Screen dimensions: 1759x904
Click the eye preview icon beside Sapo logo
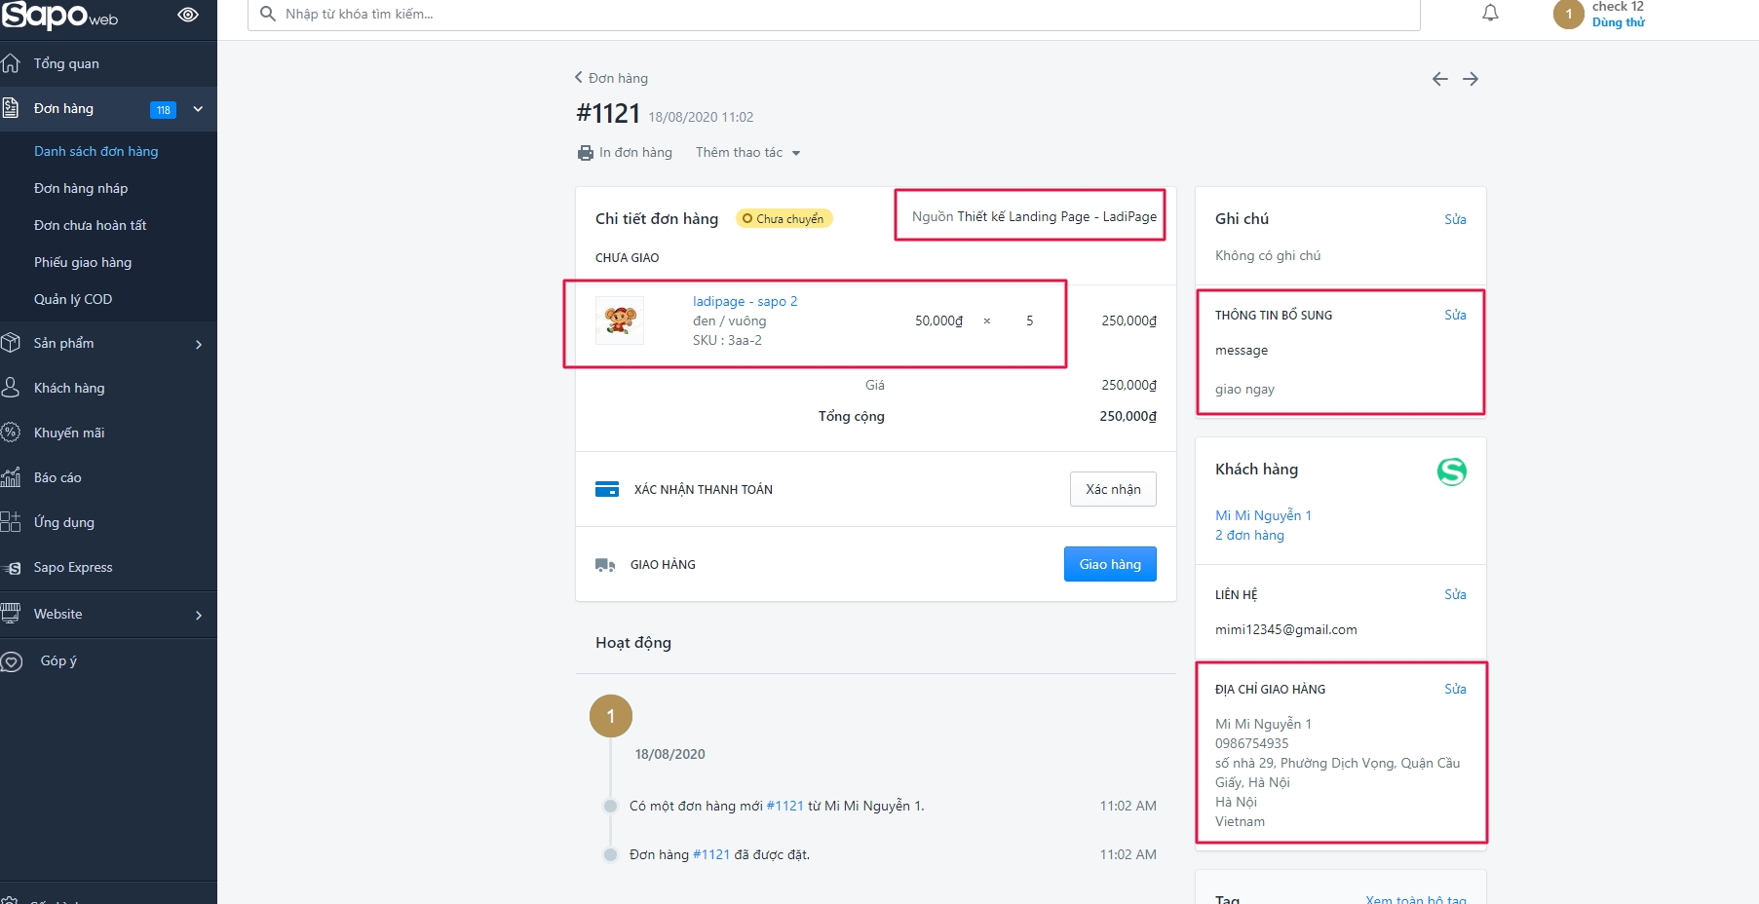188,15
